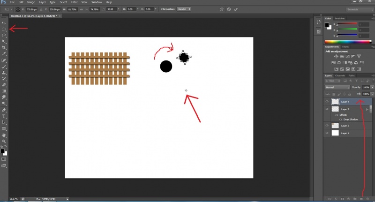Add a Brightness/Contrast adjustment

point(336,56)
